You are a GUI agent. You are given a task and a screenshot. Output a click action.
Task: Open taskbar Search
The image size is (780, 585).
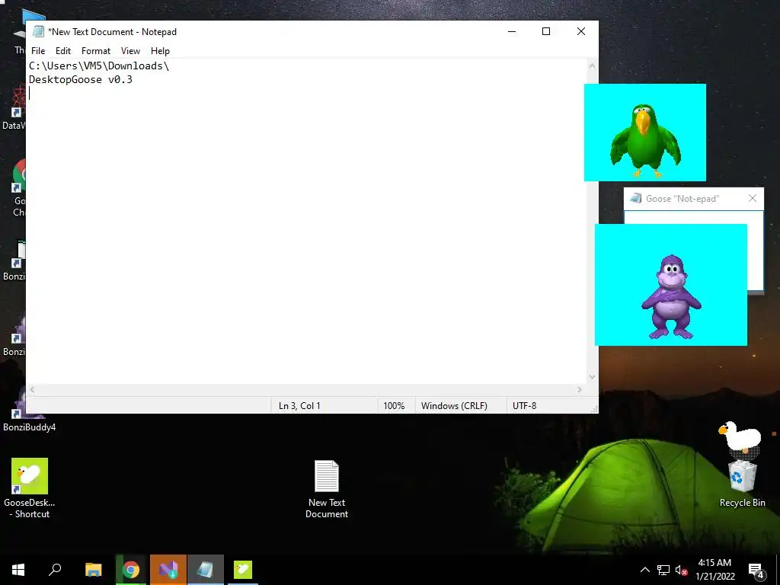click(55, 570)
